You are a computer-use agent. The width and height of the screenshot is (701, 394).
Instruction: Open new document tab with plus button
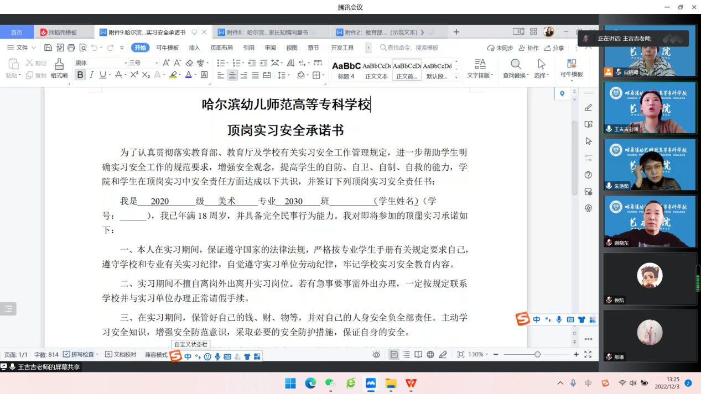(456, 32)
